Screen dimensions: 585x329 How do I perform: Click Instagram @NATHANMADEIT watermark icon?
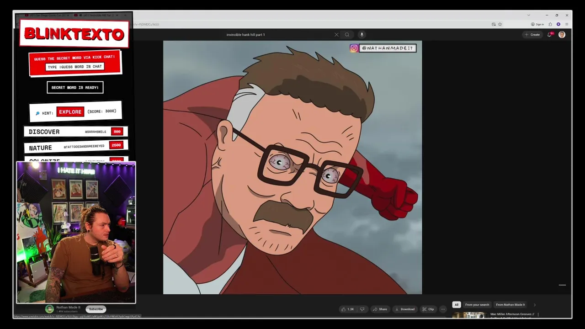(x=354, y=48)
